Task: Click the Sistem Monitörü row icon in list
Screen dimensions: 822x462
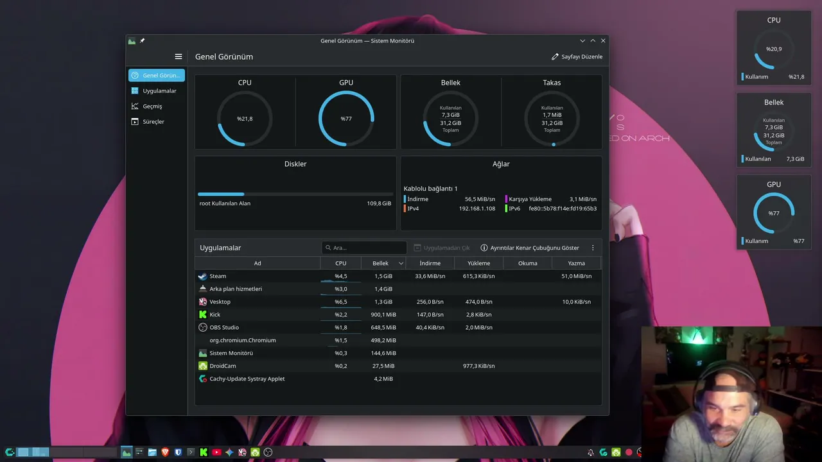Action: (203, 353)
